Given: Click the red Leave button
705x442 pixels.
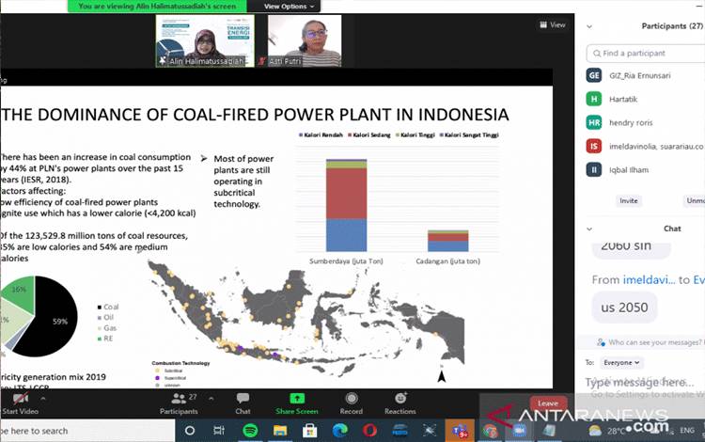Looking at the screenshot, I should coord(548,403).
